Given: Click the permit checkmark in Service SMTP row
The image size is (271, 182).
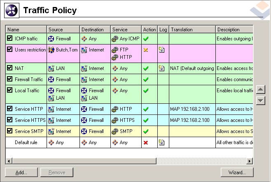Looking at the screenshot, I should [146, 131].
